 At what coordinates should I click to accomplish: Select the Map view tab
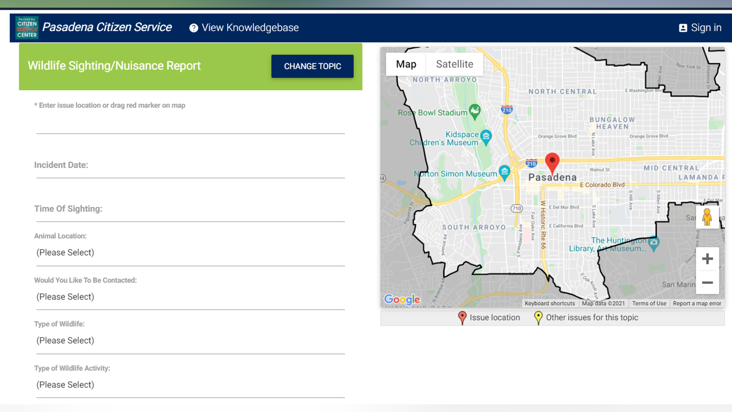point(406,64)
